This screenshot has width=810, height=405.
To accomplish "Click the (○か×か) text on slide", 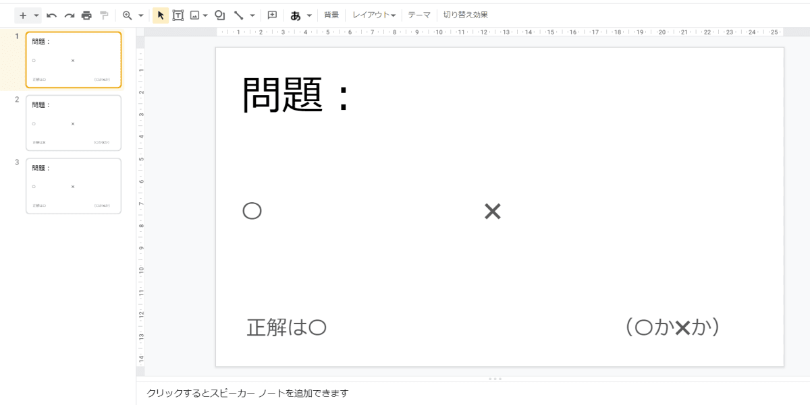I will click(672, 328).
